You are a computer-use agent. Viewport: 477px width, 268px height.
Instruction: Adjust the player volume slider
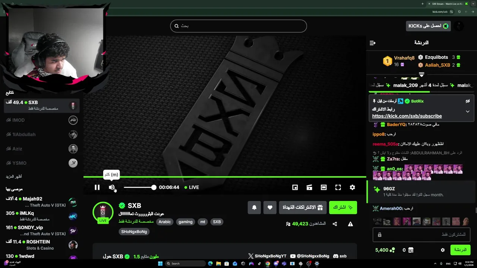coord(140,187)
